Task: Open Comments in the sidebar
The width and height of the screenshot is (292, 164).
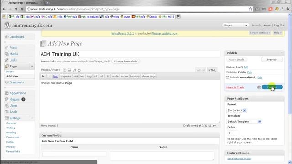Action: [17, 82]
